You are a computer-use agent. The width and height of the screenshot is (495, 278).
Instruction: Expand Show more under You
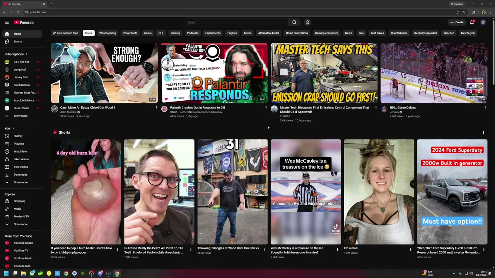point(21,182)
